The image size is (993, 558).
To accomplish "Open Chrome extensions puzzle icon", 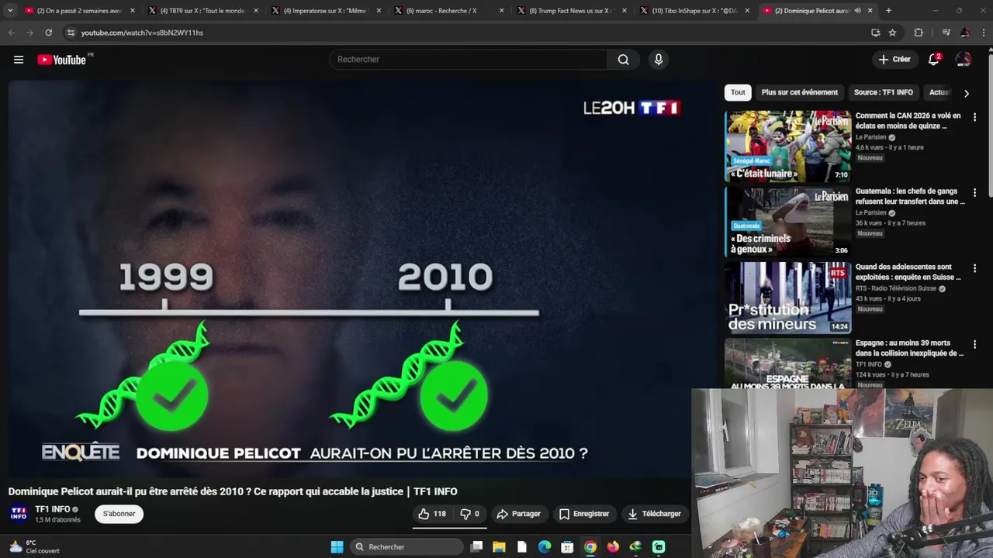I will 919,33.
